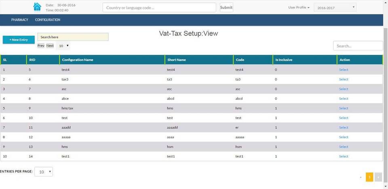Click the Submit button
388x189 pixels.
click(x=226, y=7)
